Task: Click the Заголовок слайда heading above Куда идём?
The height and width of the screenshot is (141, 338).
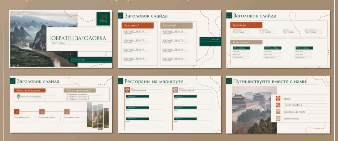Action: tap(146, 16)
